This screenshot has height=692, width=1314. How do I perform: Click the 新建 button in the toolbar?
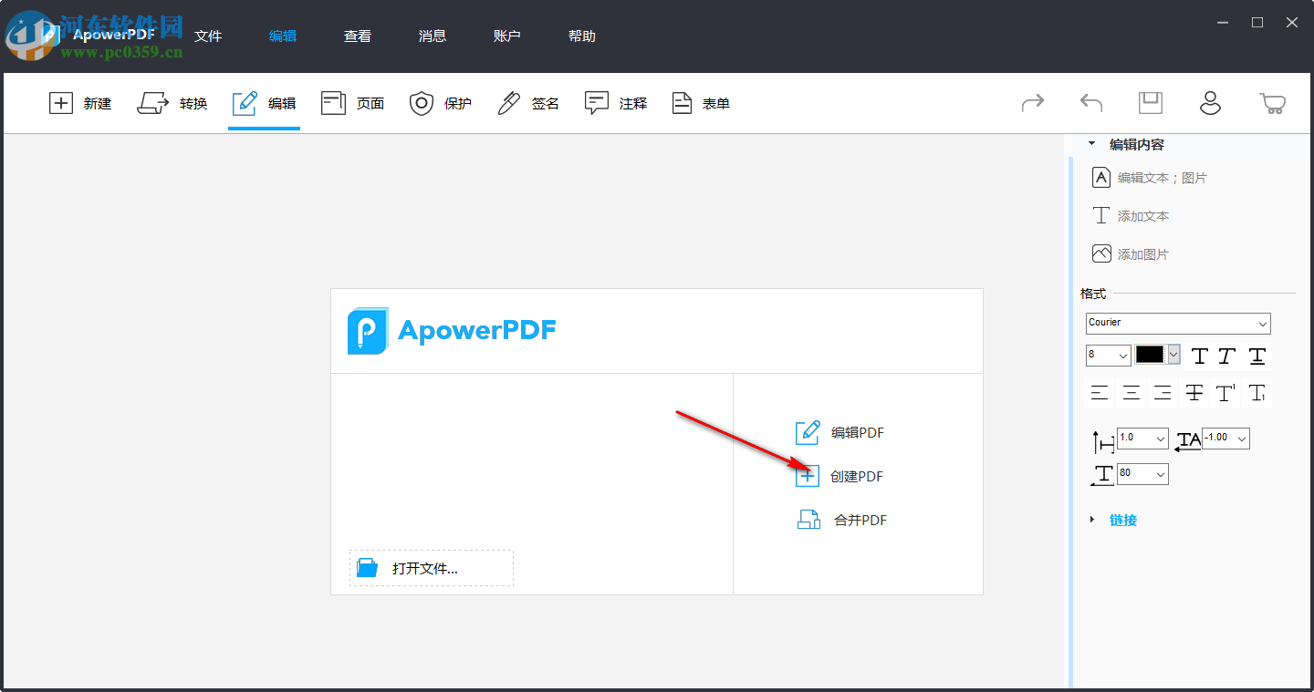81,103
